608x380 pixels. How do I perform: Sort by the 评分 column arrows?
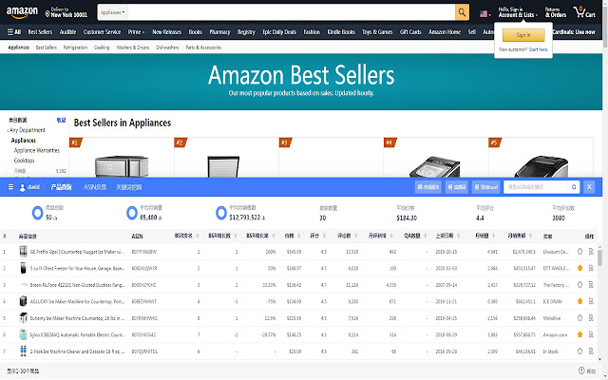[324, 236]
